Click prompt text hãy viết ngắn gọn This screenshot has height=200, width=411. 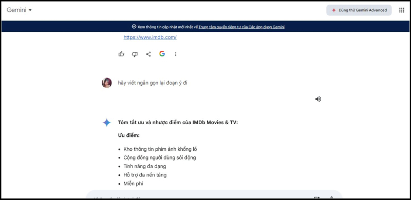(x=153, y=83)
